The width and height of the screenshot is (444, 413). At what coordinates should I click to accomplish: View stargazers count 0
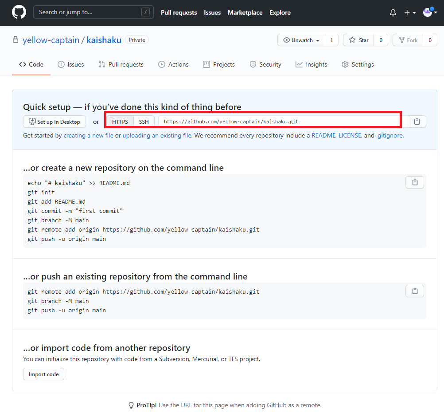[x=381, y=40]
